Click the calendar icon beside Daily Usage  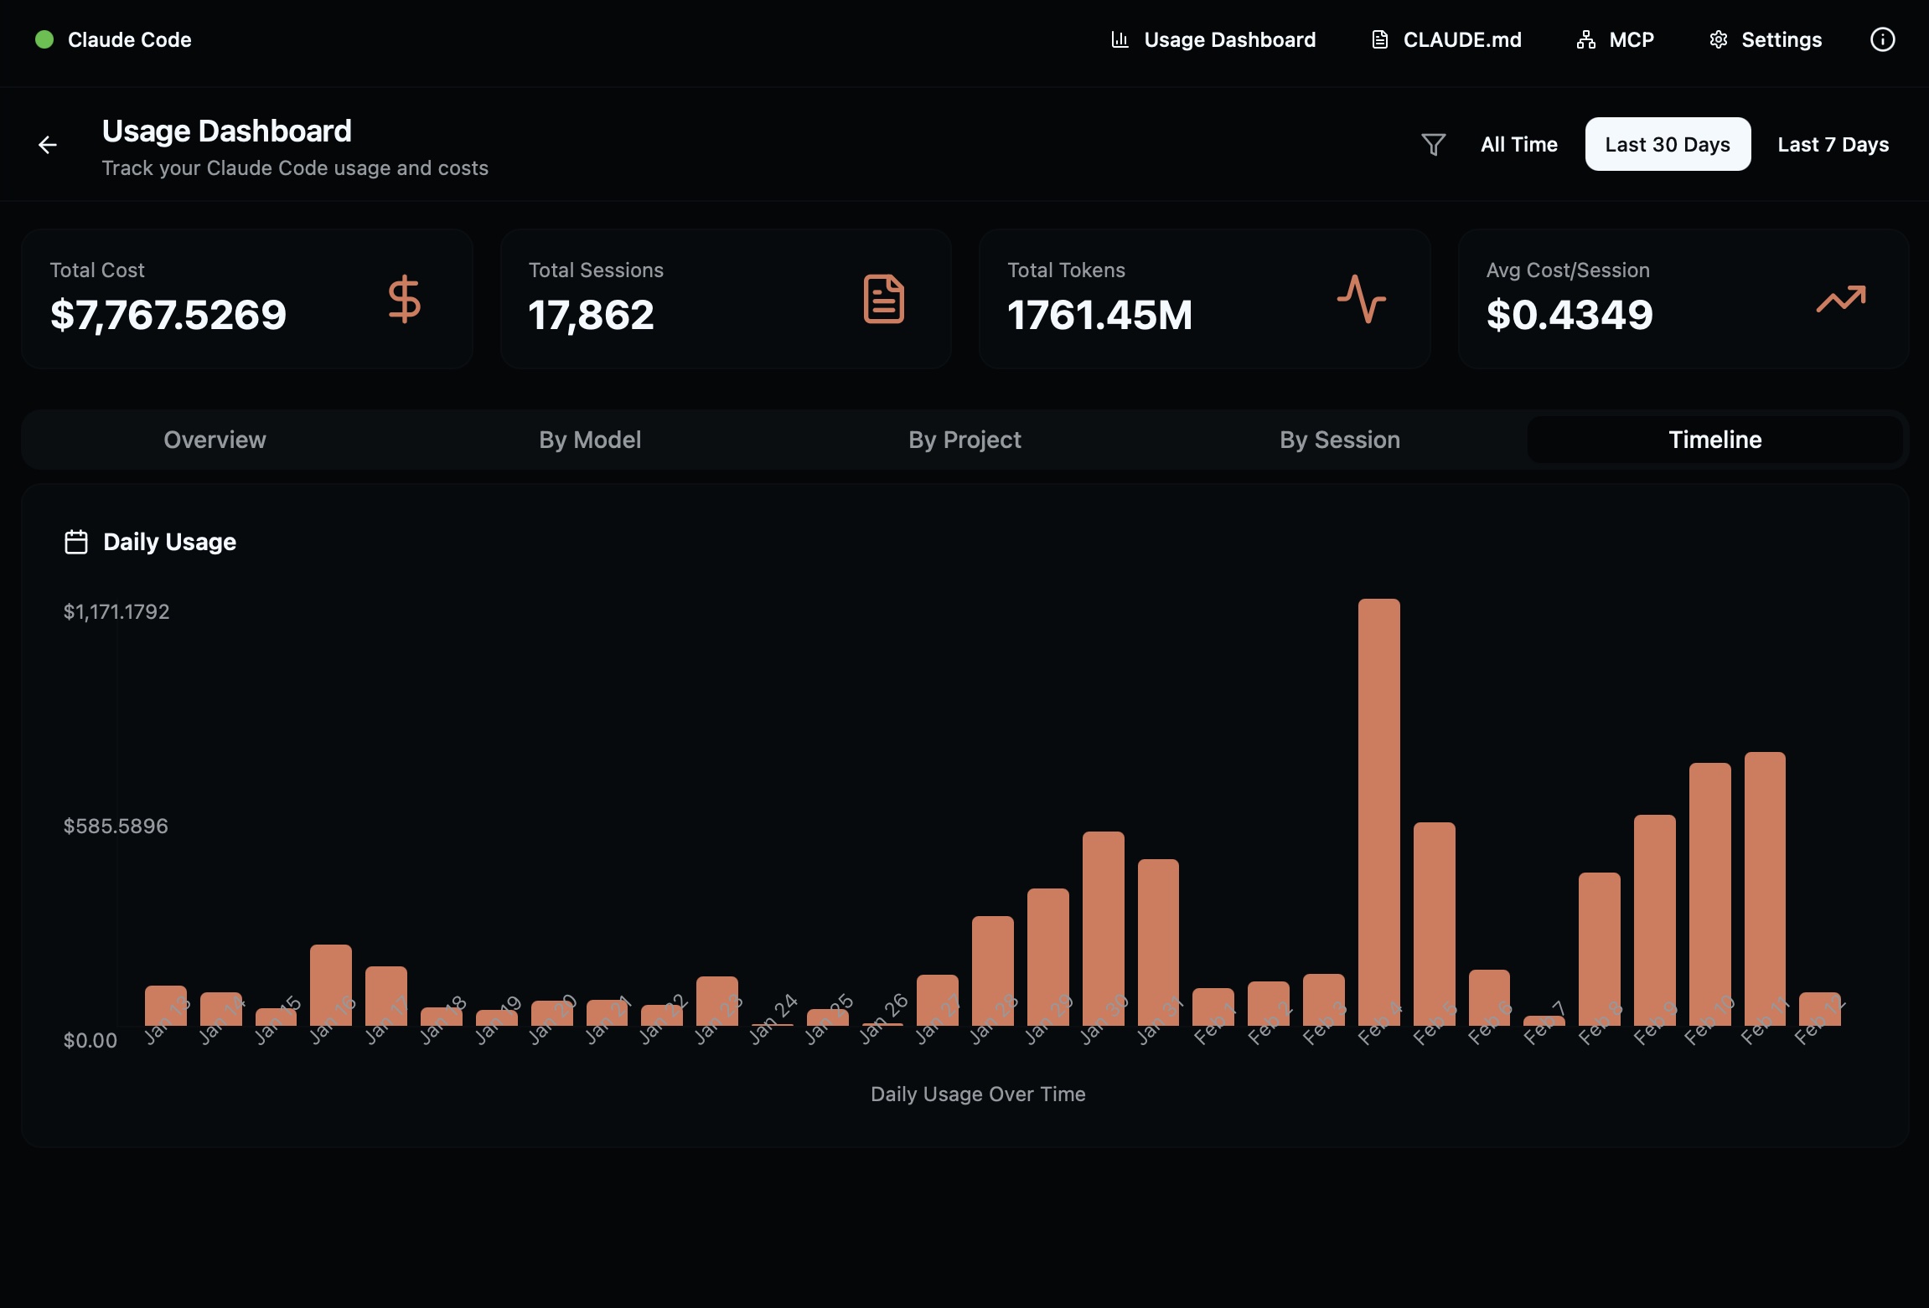tap(76, 541)
